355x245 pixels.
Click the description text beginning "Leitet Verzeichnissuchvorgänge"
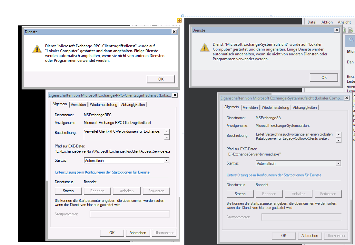coord(294,136)
